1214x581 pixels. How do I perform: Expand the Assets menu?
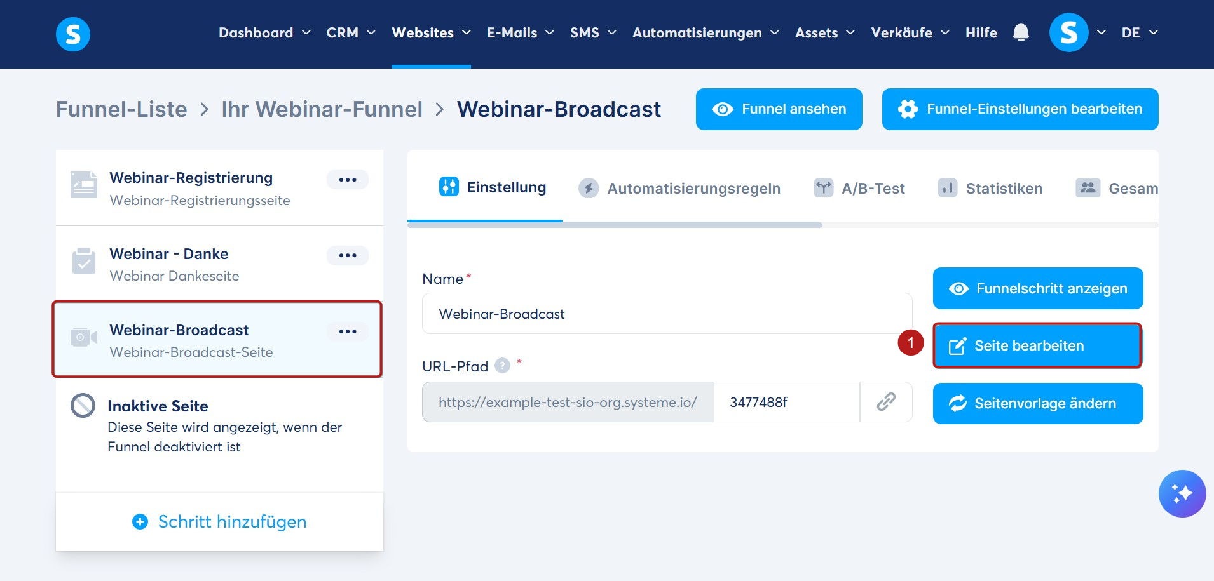pyautogui.click(x=825, y=32)
